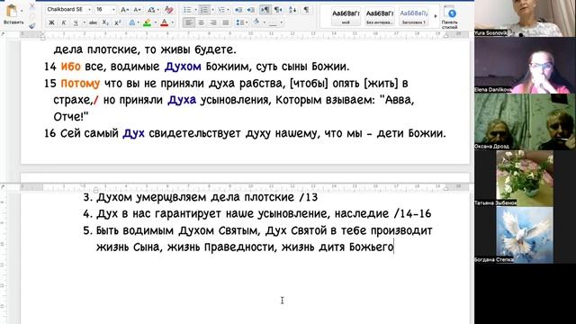Viewport: 576px width, 324px height.
Task: Decrease paragraph indent
Action: pos(238,10)
